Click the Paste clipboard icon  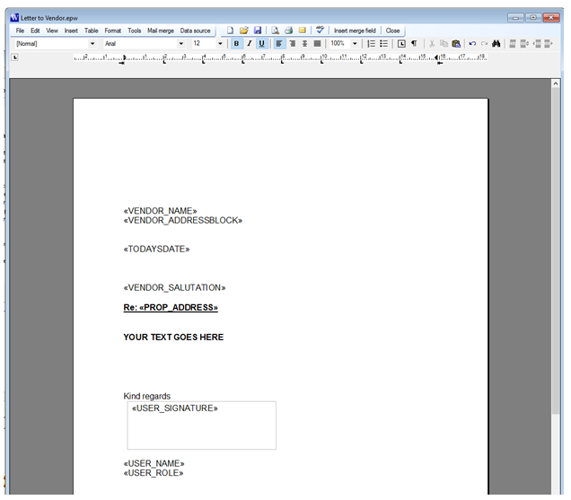pos(456,44)
